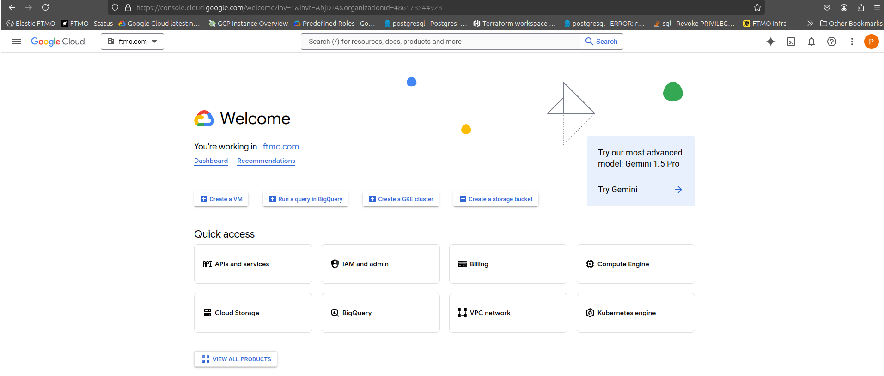Image resolution: width=884 pixels, height=376 pixels.
Task: Open the IAM and admin card
Action: [380, 264]
